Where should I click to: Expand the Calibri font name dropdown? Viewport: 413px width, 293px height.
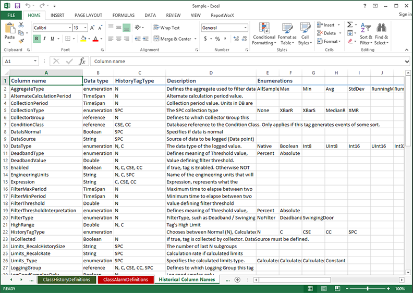[69, 28]
